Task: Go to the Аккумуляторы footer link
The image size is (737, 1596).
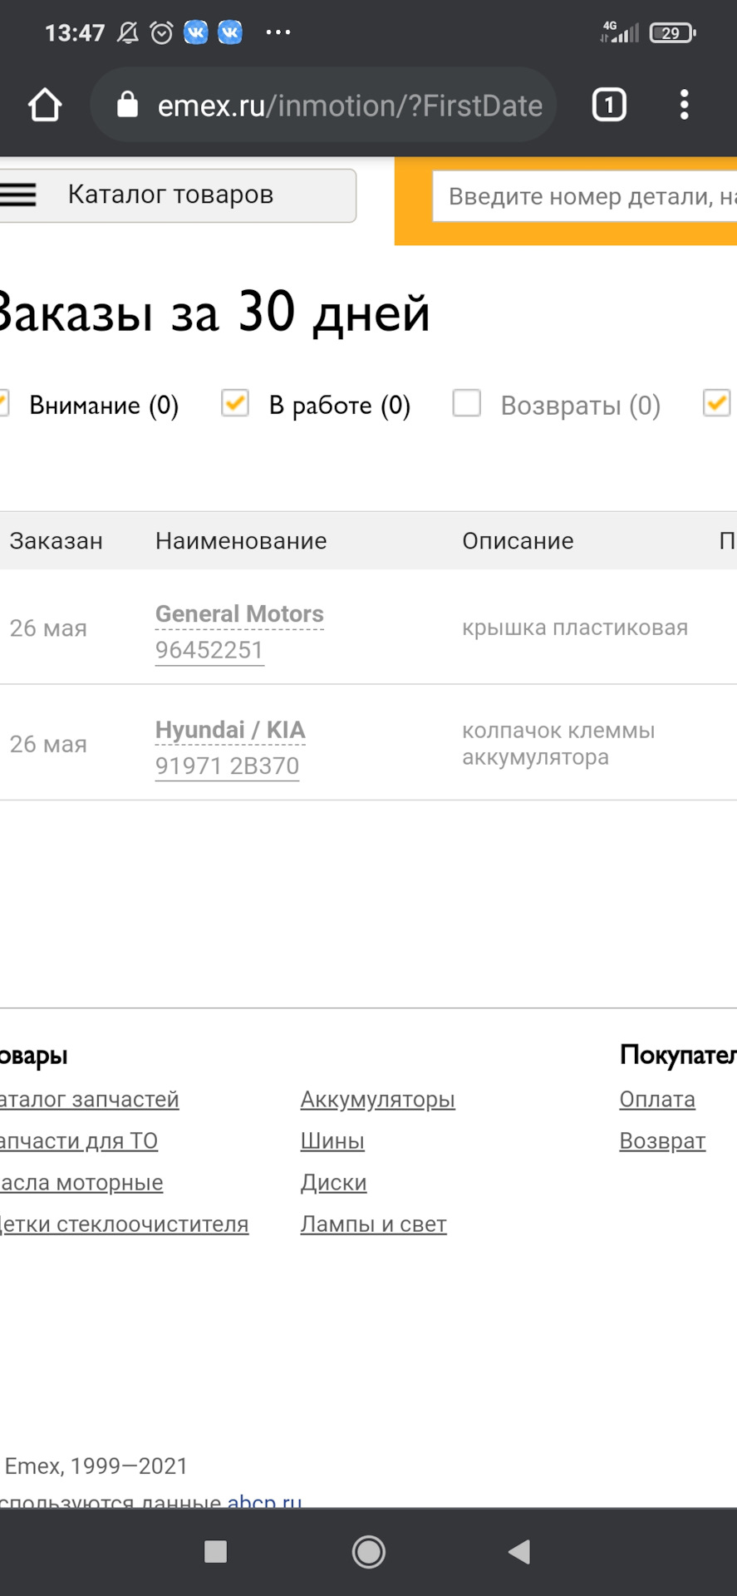Action: tap(377, 1099)
